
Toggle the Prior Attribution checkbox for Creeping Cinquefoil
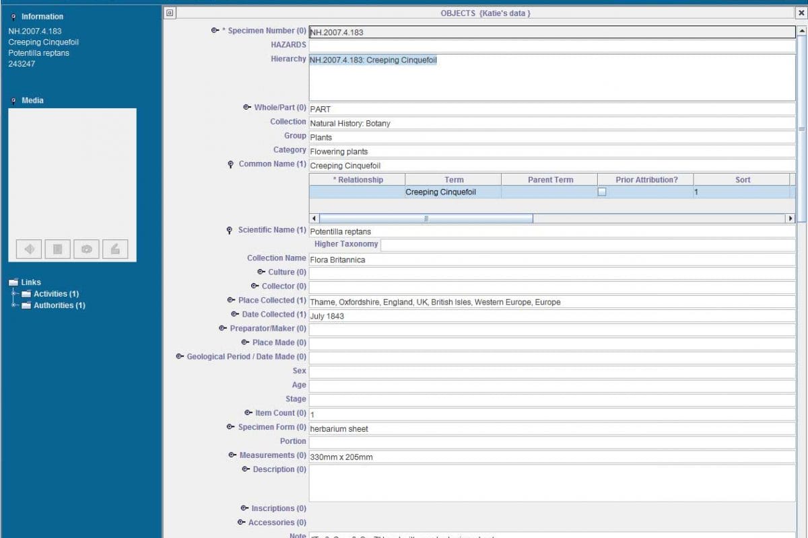point(601,192)
